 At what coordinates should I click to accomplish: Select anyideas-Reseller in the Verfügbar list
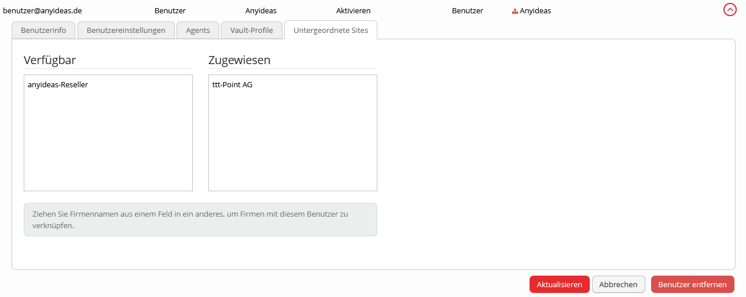(58, 85)
